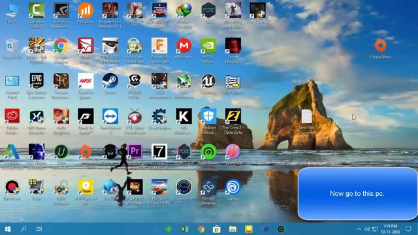This screenshot has width=418, height=235.
Task: Open File Explorer from the taskbar
Action: pyautogui.click(x=233, y=229)
